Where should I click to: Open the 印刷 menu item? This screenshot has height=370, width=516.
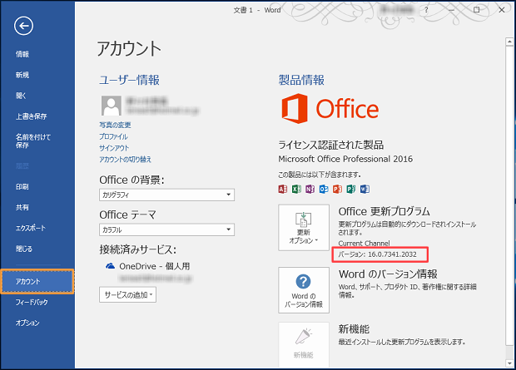pyautogui.click(x=22, y=187)
